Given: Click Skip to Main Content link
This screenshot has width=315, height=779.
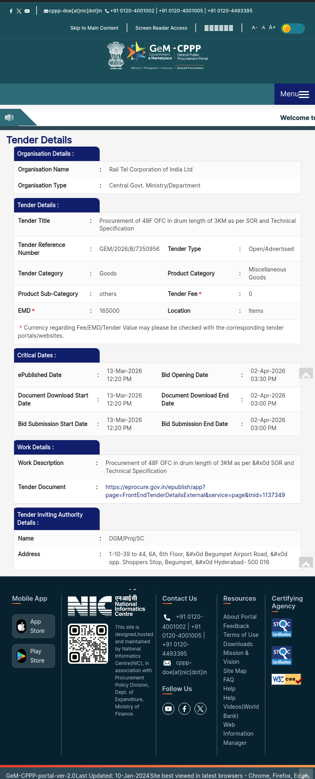Looking at the screenshot, I should tap(94, 28).
